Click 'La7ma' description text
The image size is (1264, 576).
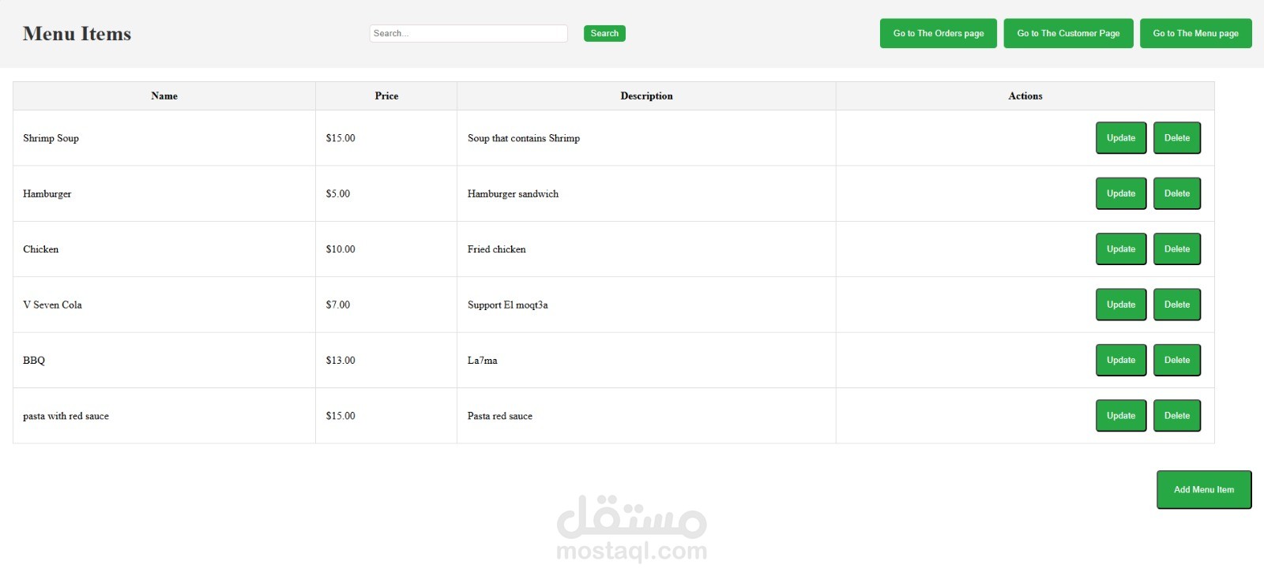(482, 361)
